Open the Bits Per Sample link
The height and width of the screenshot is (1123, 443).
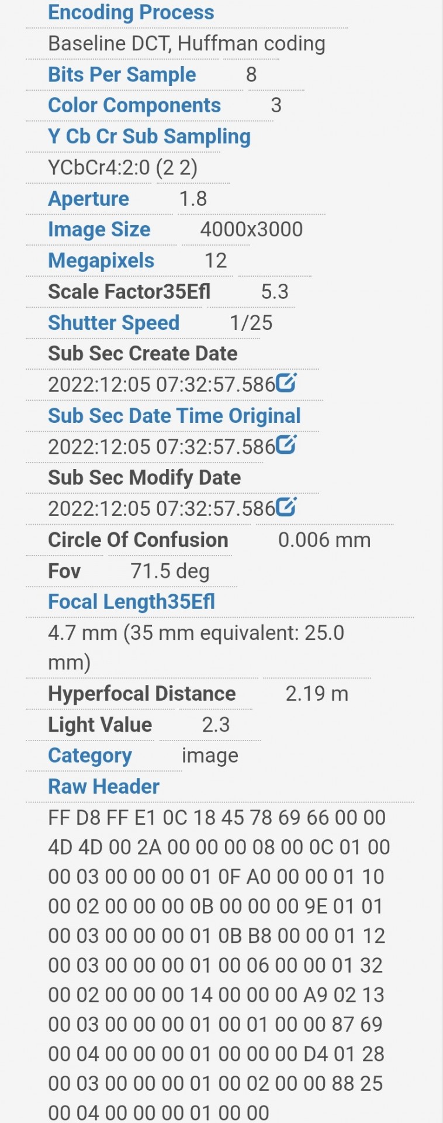click(122, 75)
